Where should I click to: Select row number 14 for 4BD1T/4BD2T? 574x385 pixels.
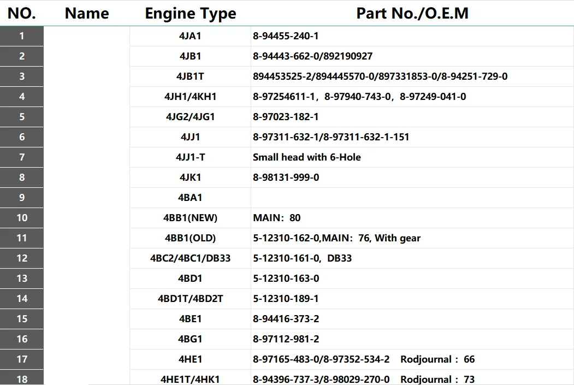click(22, 299)
